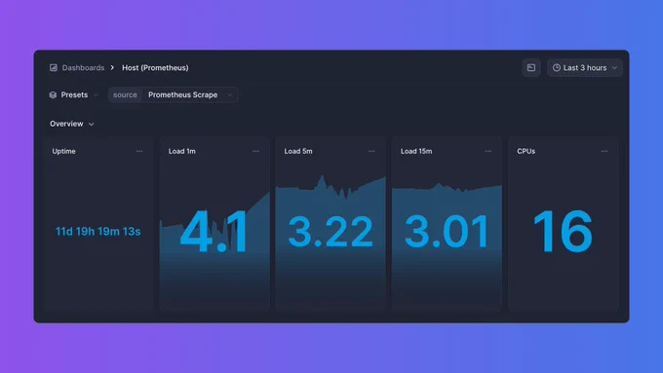Click the Uptime panel title
The width and height of the screenshot is (663, 373).
[63, 151]
